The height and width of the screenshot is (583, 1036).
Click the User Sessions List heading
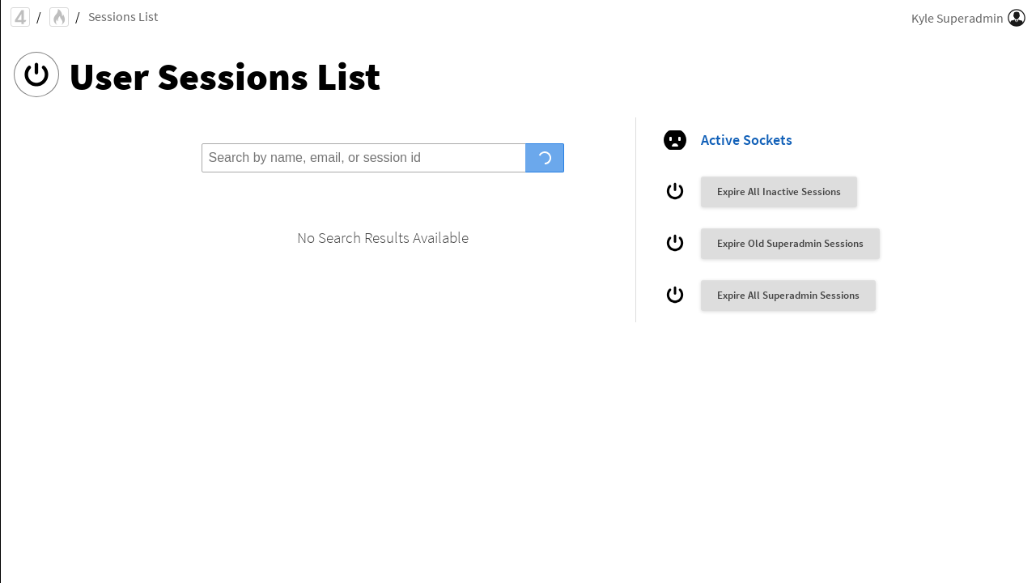pos(224,77)
